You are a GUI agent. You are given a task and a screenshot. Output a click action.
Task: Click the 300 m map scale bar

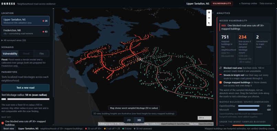(204, 118)
